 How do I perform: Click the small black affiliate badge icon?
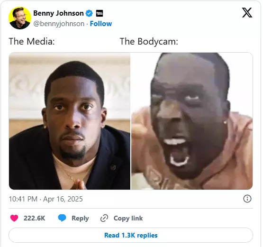tap(100, 13)
